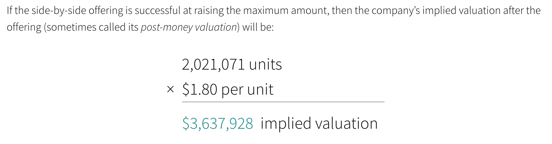Click the opening words If the

click(x=18, y=11)
